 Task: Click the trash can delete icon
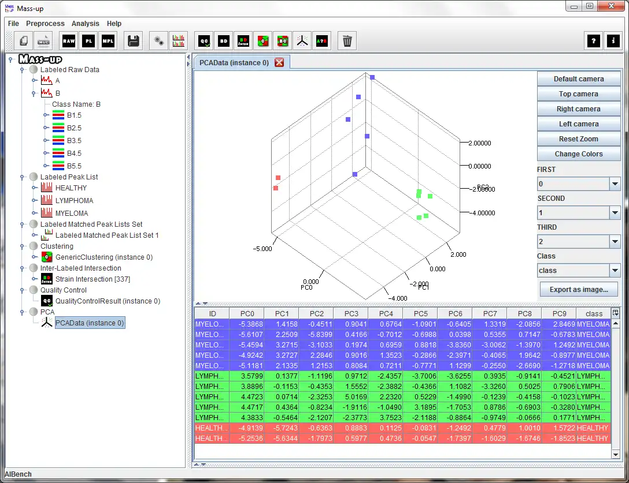tap(347, 41)
